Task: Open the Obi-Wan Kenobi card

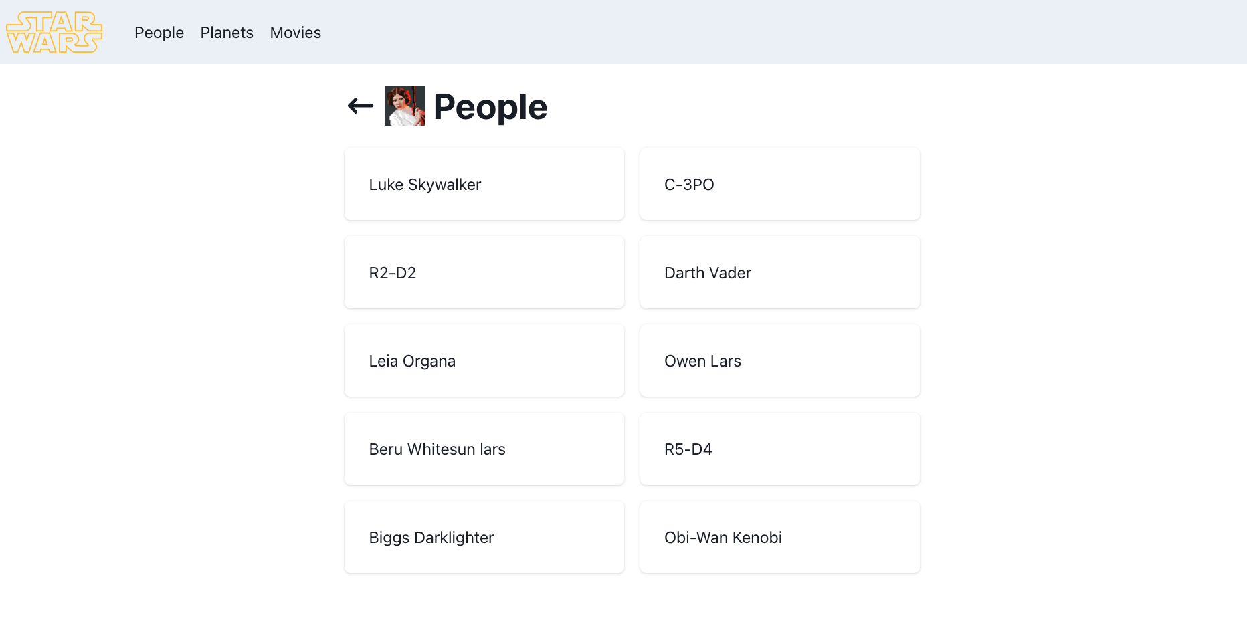Action: (780, 537)
